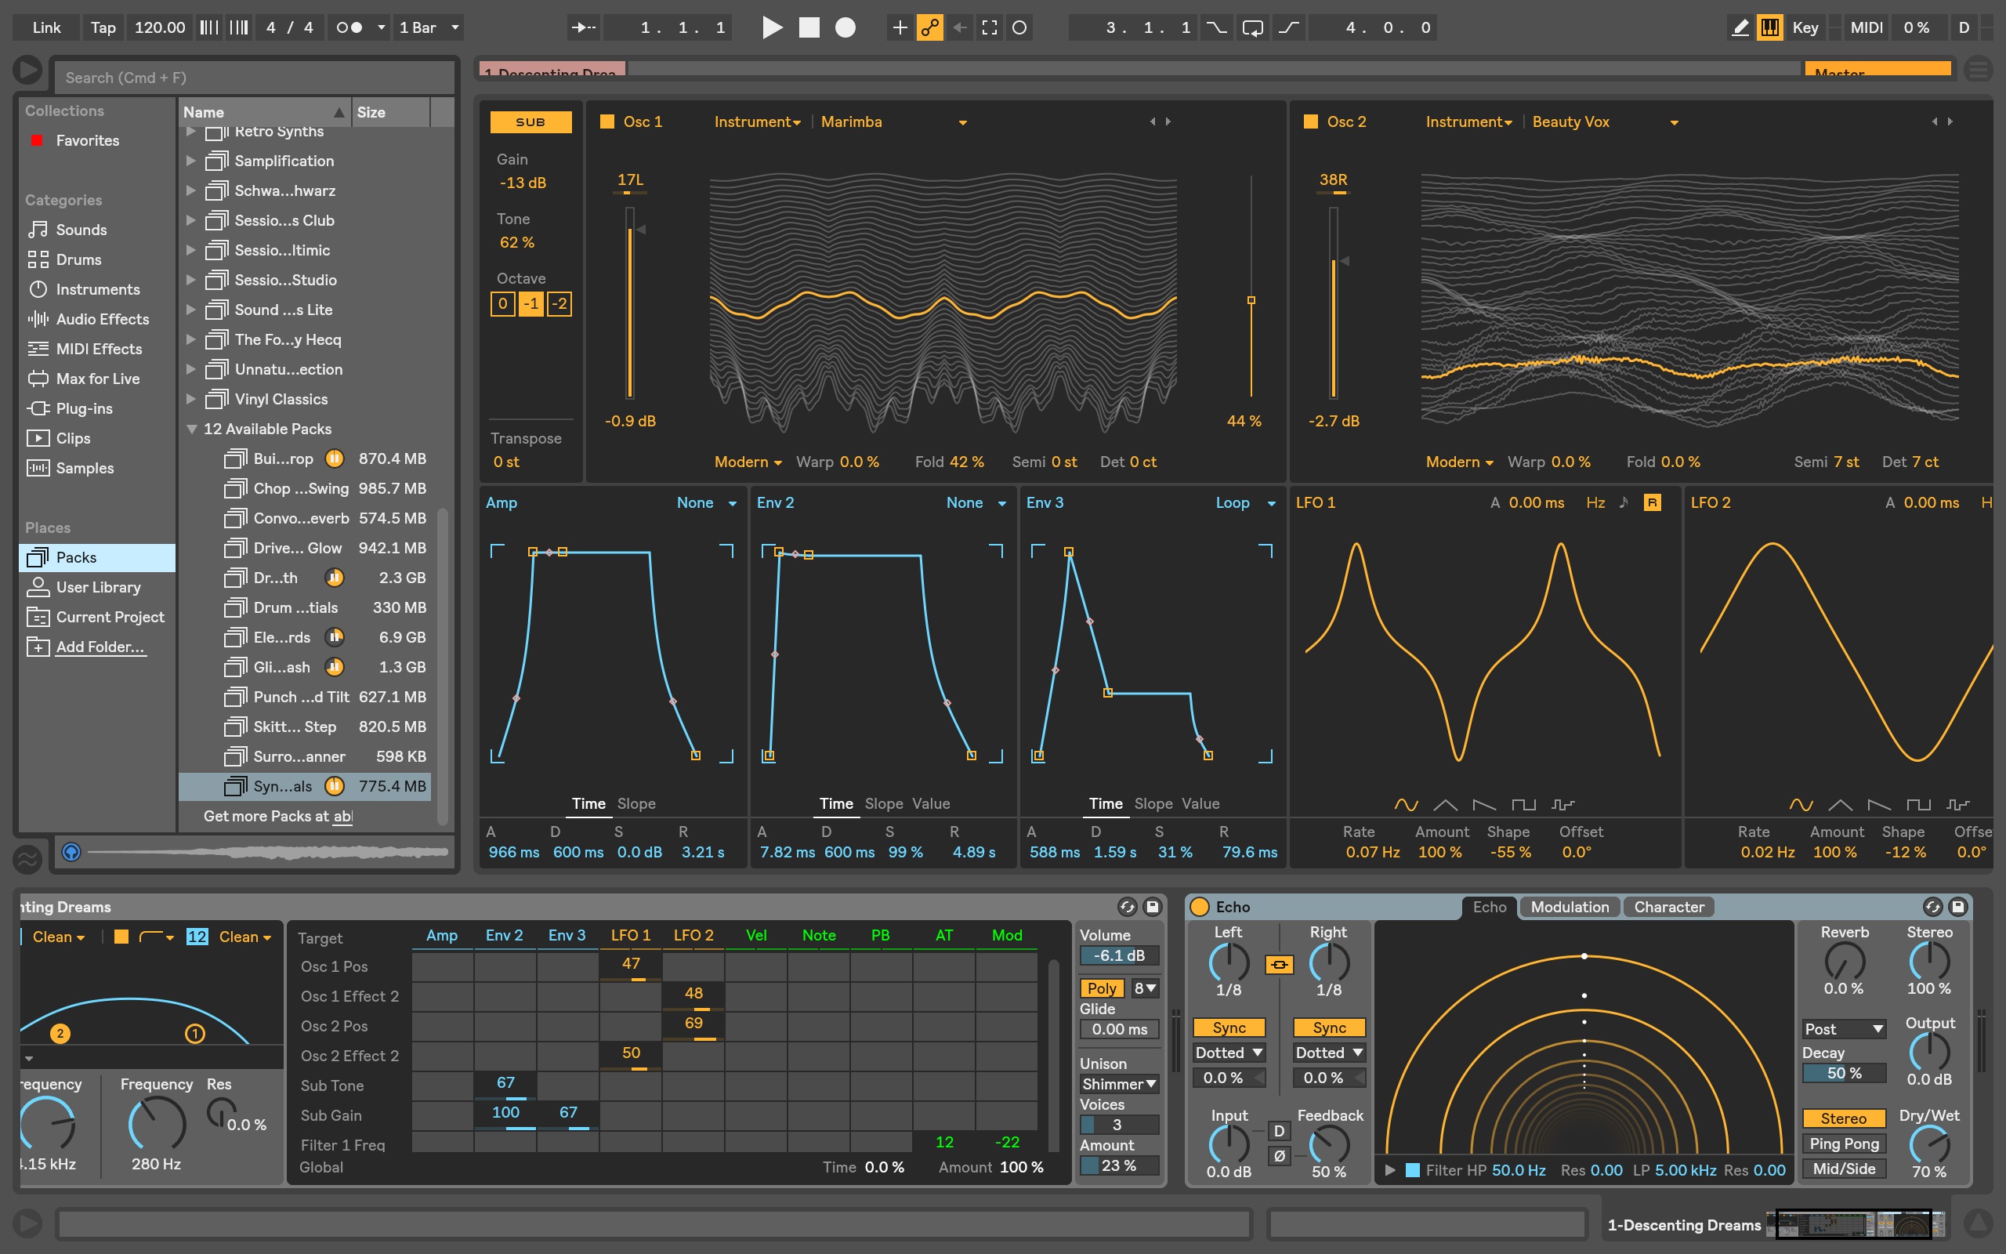
Task: Select LFO 2 modulation matrix column
Action: 693,935
